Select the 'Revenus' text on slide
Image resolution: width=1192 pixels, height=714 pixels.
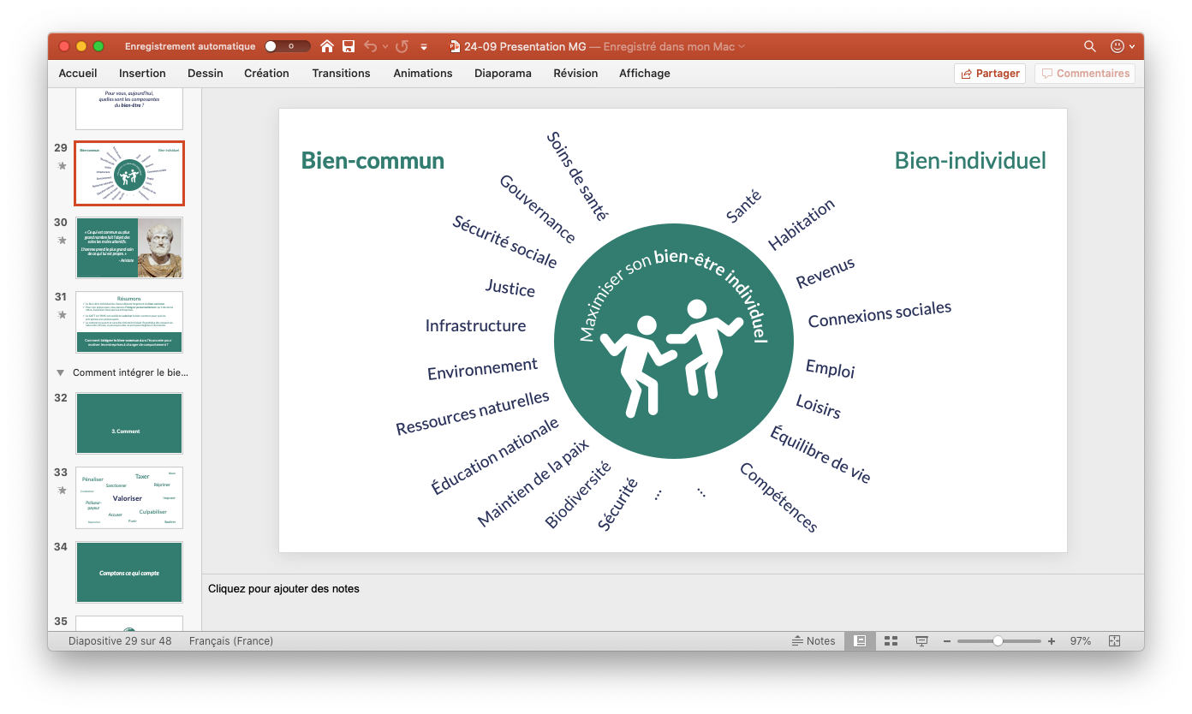[x=825, y=273]
